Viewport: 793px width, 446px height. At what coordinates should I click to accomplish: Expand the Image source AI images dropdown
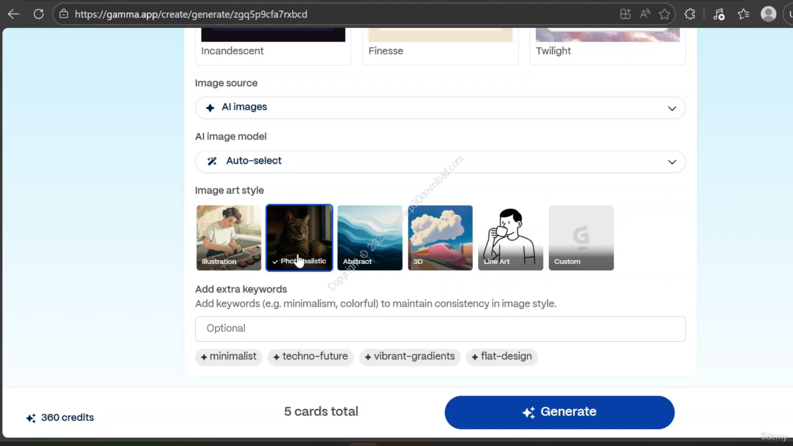(x=440, y=108)
